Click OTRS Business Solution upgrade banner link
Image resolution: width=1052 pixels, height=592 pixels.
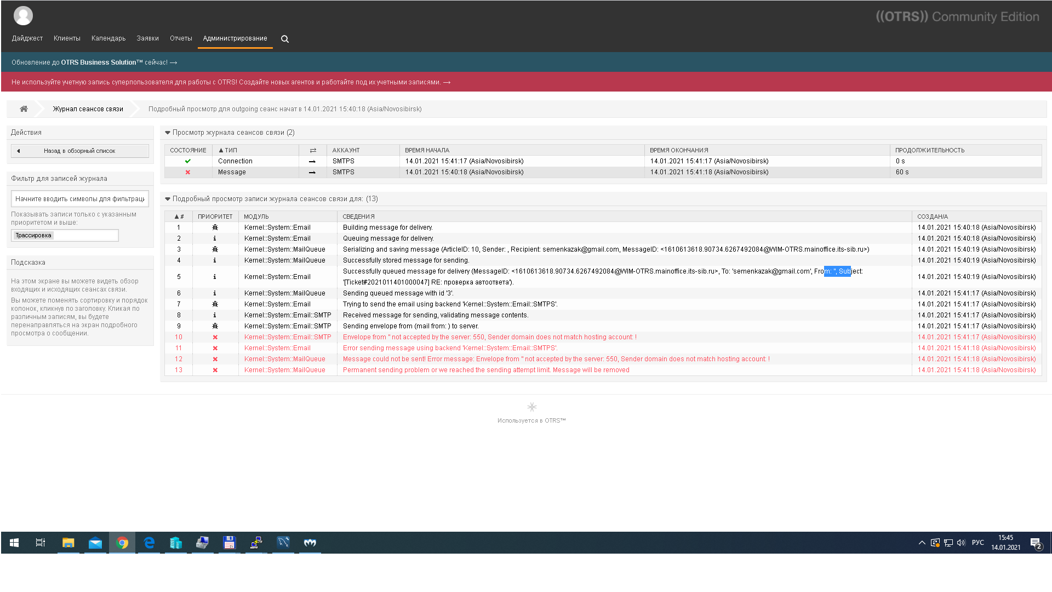[94, 62]
